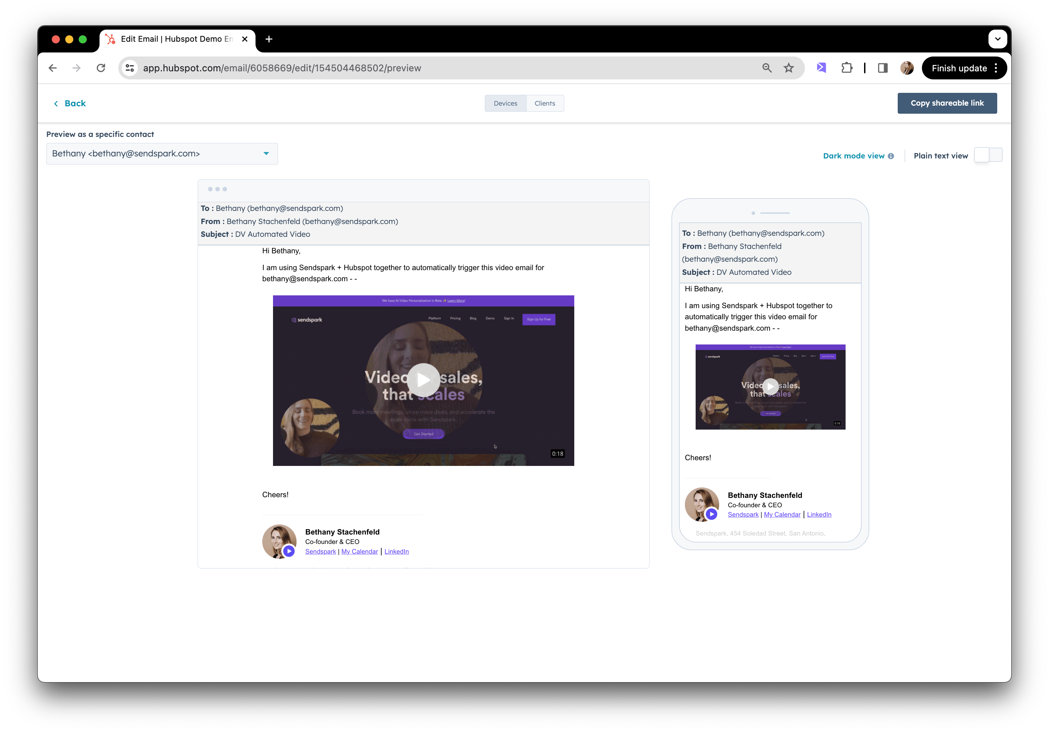Screen dimensions: 1049x732
Task: Switch to the Devices tab
Action: [x=505, y=103]
